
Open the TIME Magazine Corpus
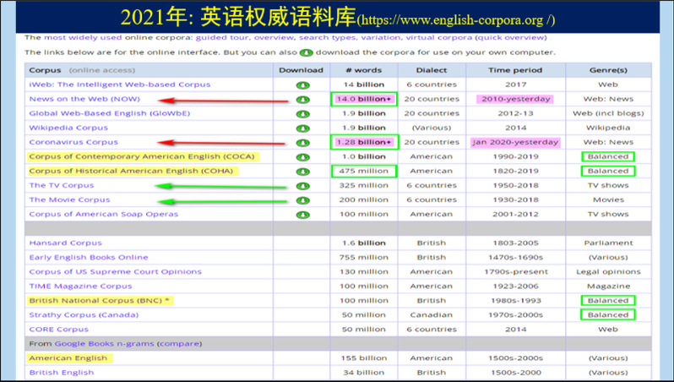point(80,286)
